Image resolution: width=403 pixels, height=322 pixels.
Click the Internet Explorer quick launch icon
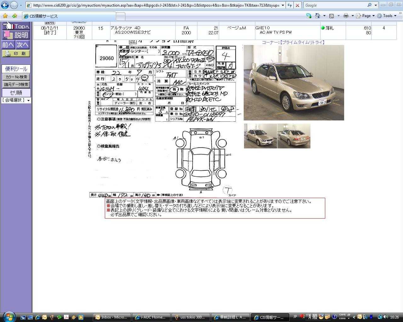[x=37, y=317]
